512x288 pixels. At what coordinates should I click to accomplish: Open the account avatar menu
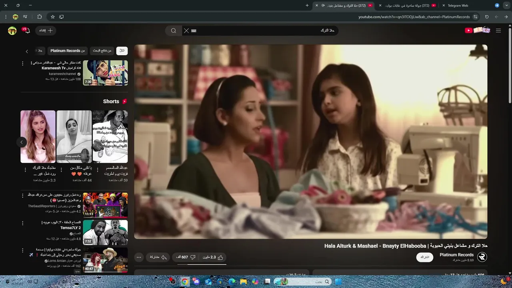[x=12, y=30]
